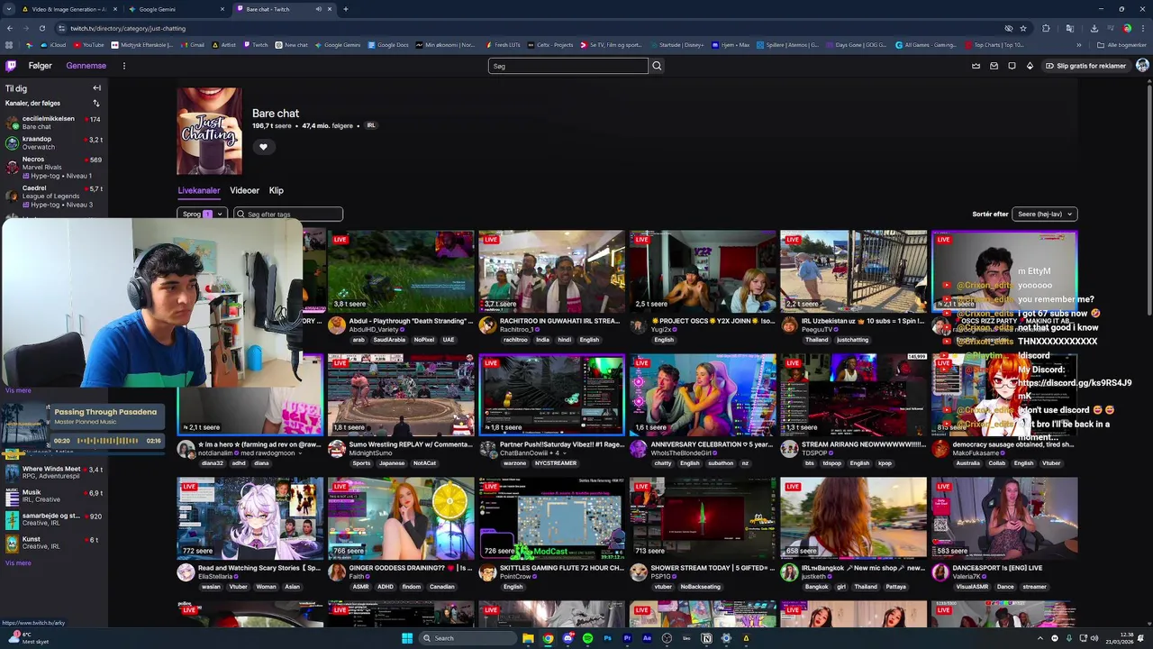Open ANNIVERSARY CELEBRATION stream thumbnail
Screen dimensions: 1153x649
pyautogui.click(x=703, y=395)
